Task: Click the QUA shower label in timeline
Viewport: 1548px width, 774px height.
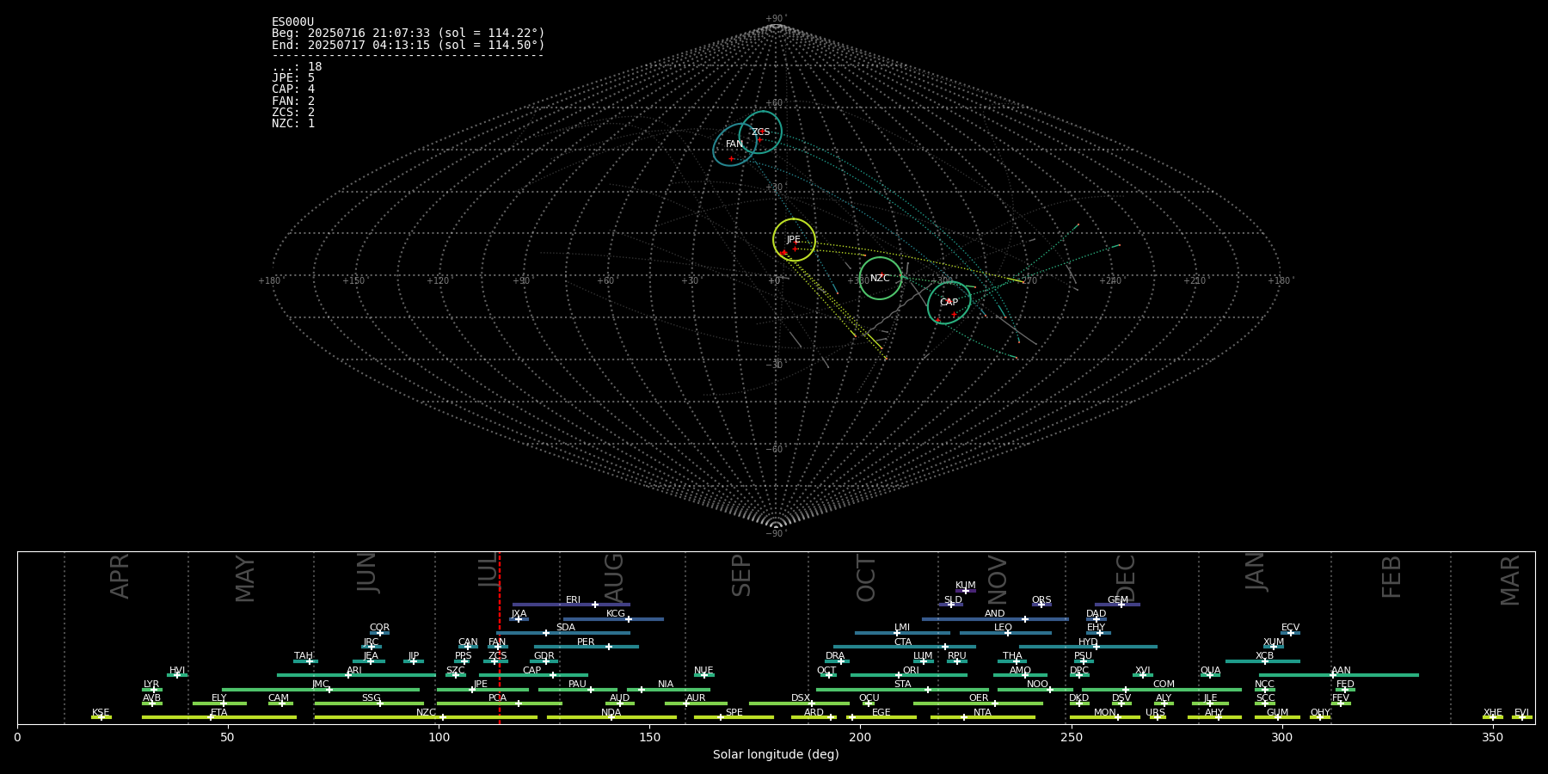Action: pyautogui.click(x=1211, y=671)
